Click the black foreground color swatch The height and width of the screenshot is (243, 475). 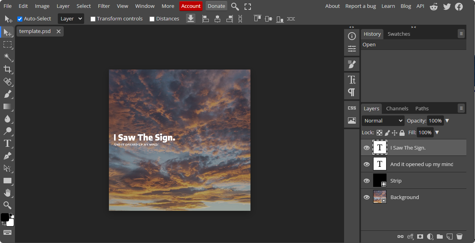5,217
